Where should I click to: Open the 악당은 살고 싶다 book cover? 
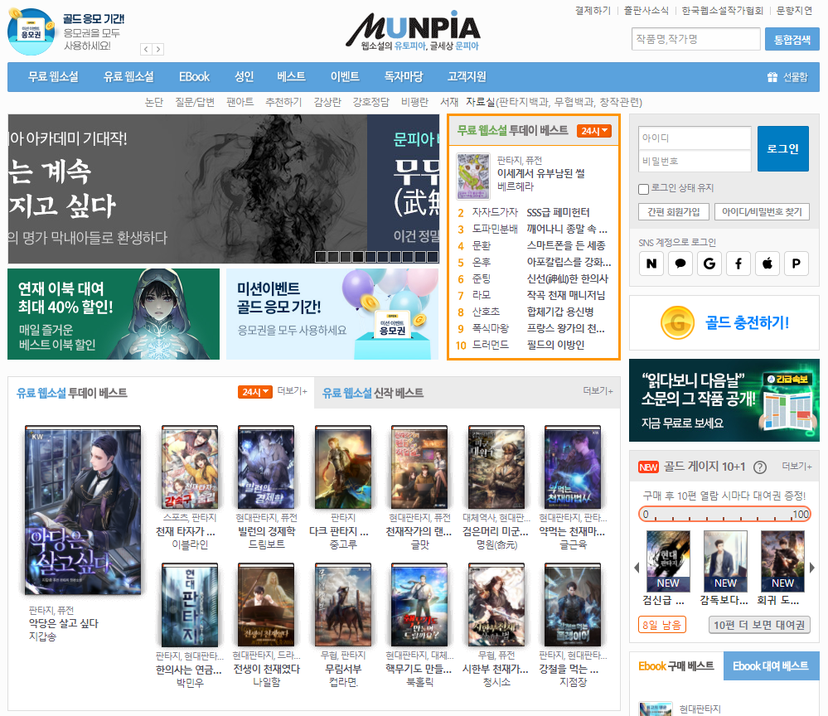[83, 510]
